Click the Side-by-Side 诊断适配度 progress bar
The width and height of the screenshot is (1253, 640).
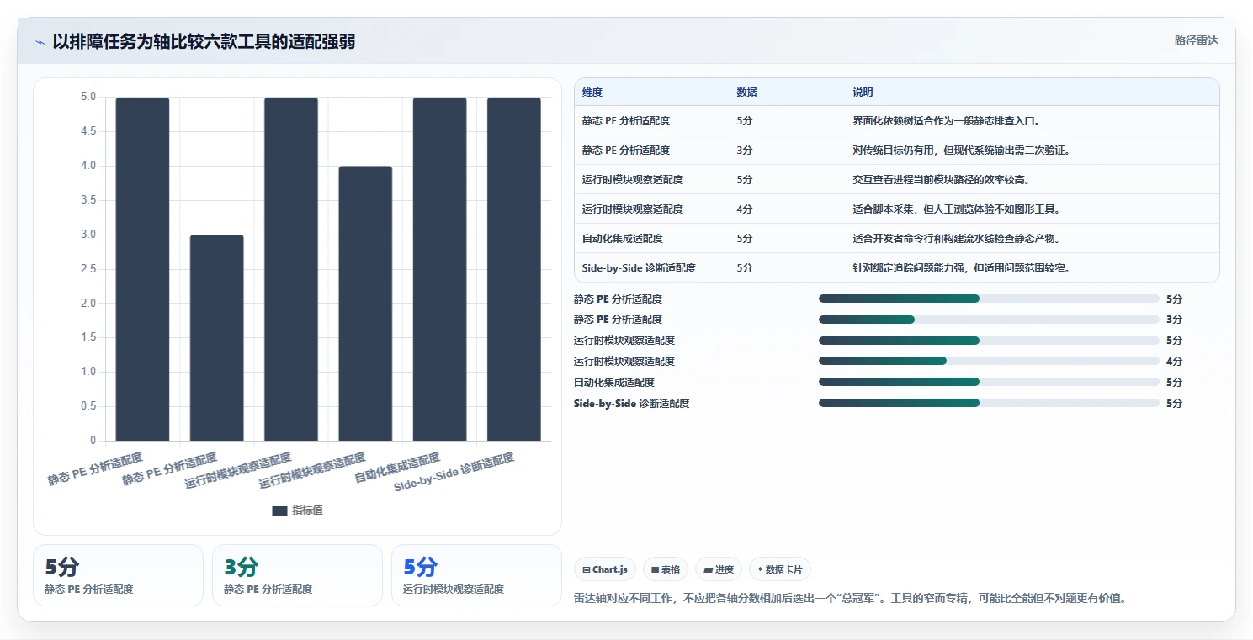(989, 404)
